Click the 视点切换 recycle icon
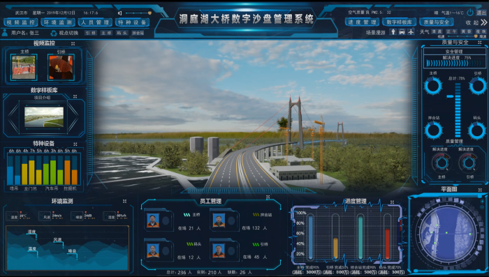Screen dimensions: 489x277 point(54,33)
